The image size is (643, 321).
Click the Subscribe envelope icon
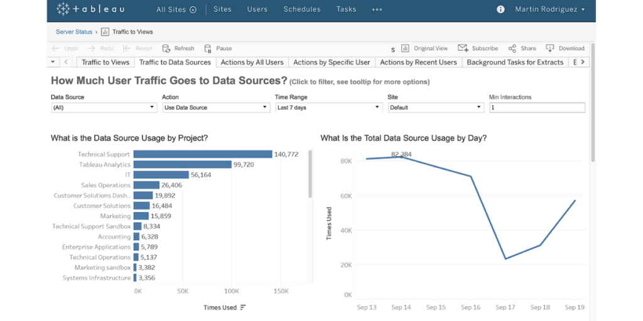(x=463, y=48)
